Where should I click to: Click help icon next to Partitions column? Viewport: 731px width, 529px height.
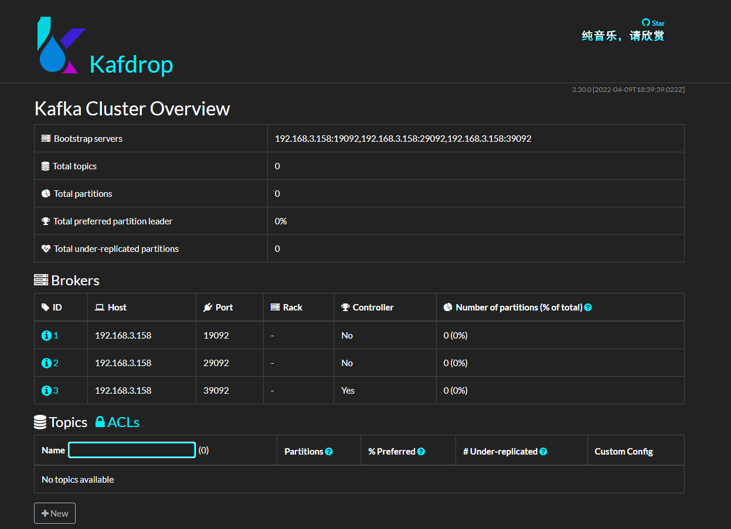pyautogui.click(x=329, y=452)
